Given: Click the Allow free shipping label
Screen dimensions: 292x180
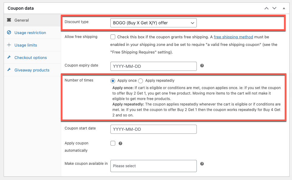Looking at the screenshot, I should point(81,37).
